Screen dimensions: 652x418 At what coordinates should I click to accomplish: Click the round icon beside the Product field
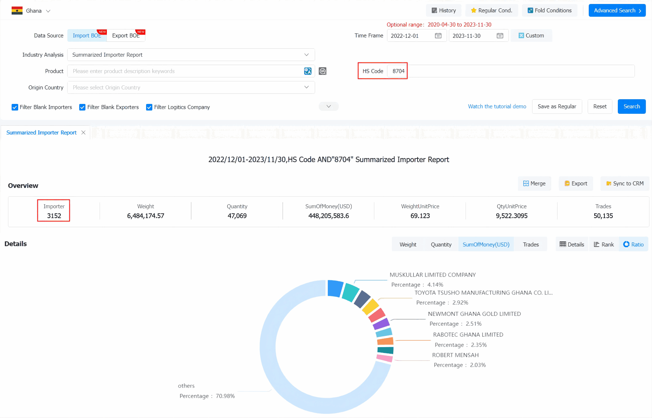(322, 71)
